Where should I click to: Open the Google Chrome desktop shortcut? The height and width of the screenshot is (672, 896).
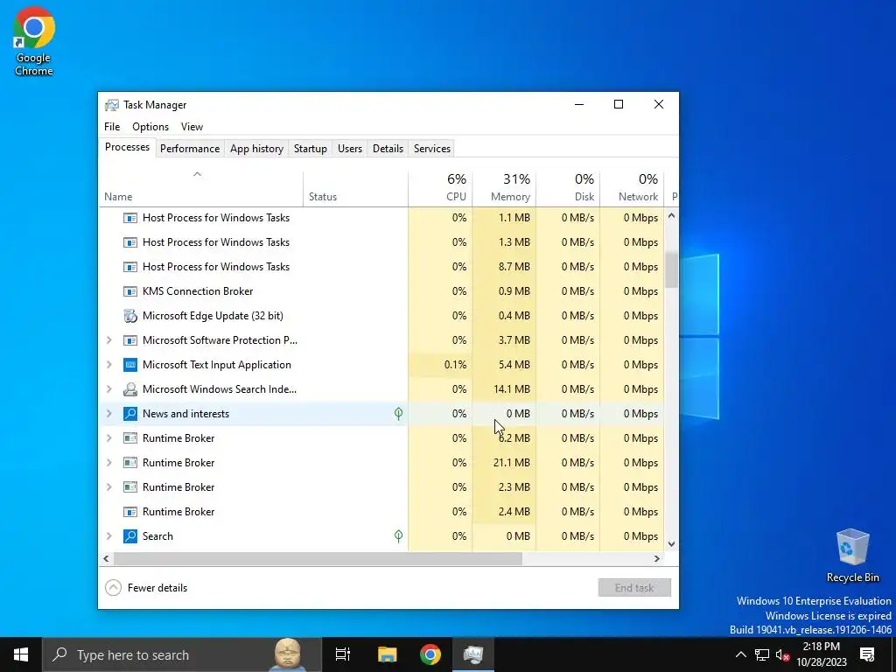pos(34,42)
